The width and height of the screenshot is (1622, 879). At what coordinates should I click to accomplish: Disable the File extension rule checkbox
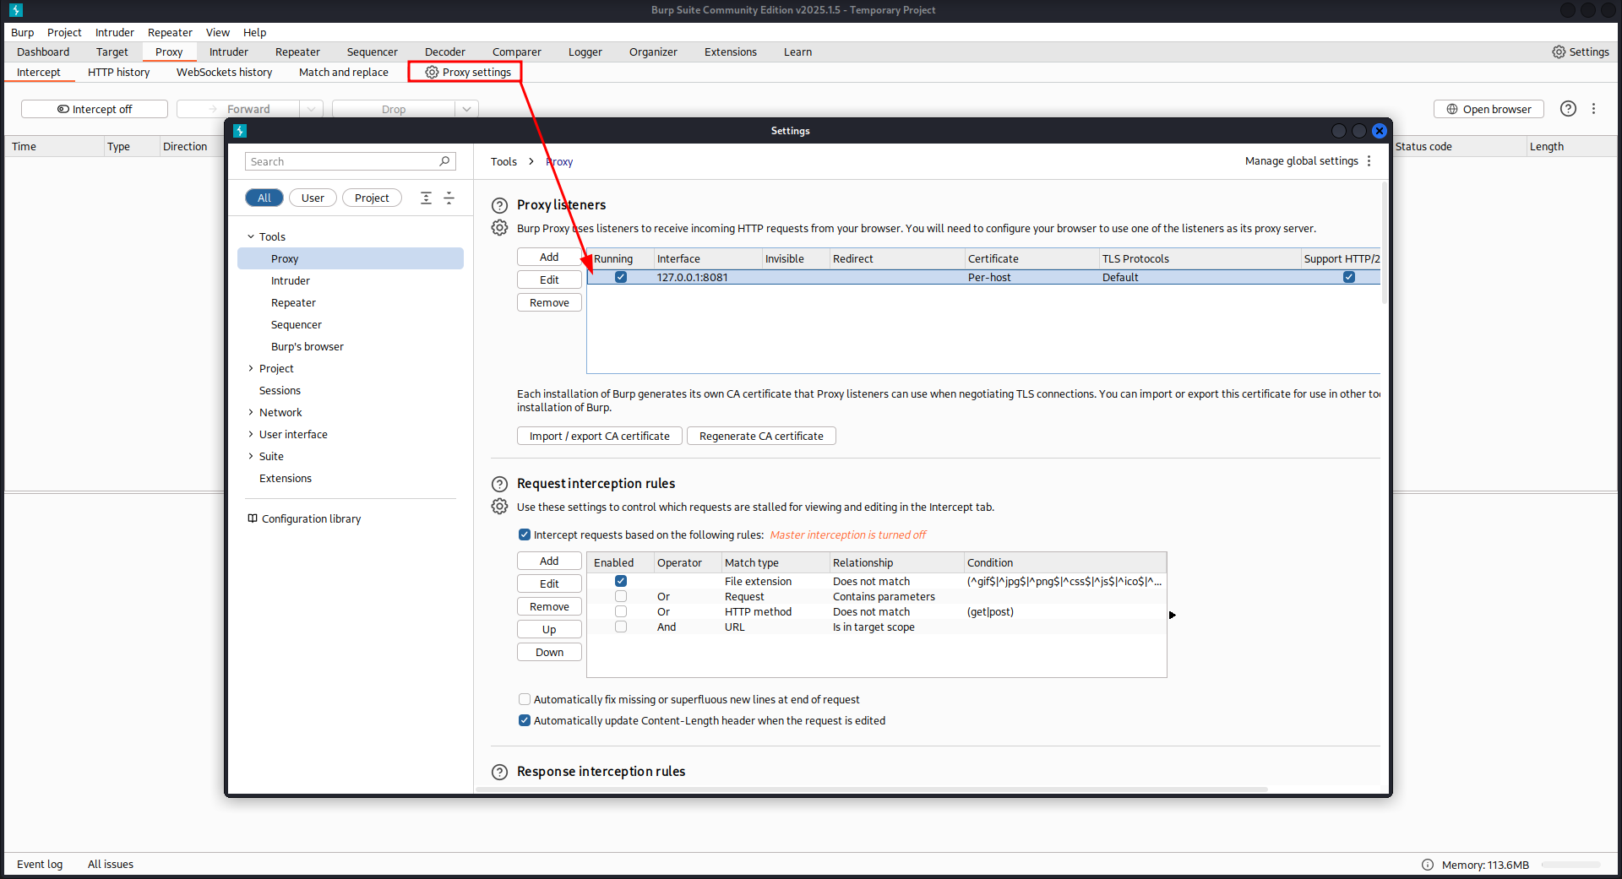[x=621, y=581]
